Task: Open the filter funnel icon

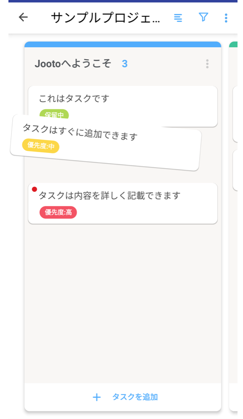Action: coord(203,18)
